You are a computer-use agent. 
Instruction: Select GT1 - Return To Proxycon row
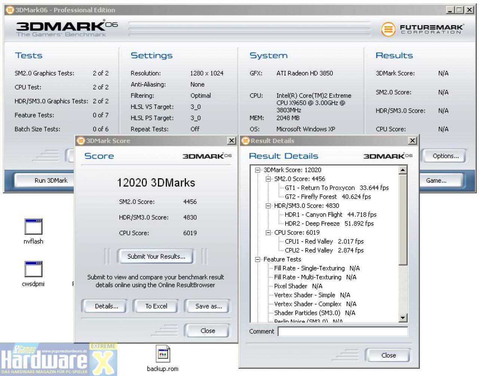pos(337,188)
